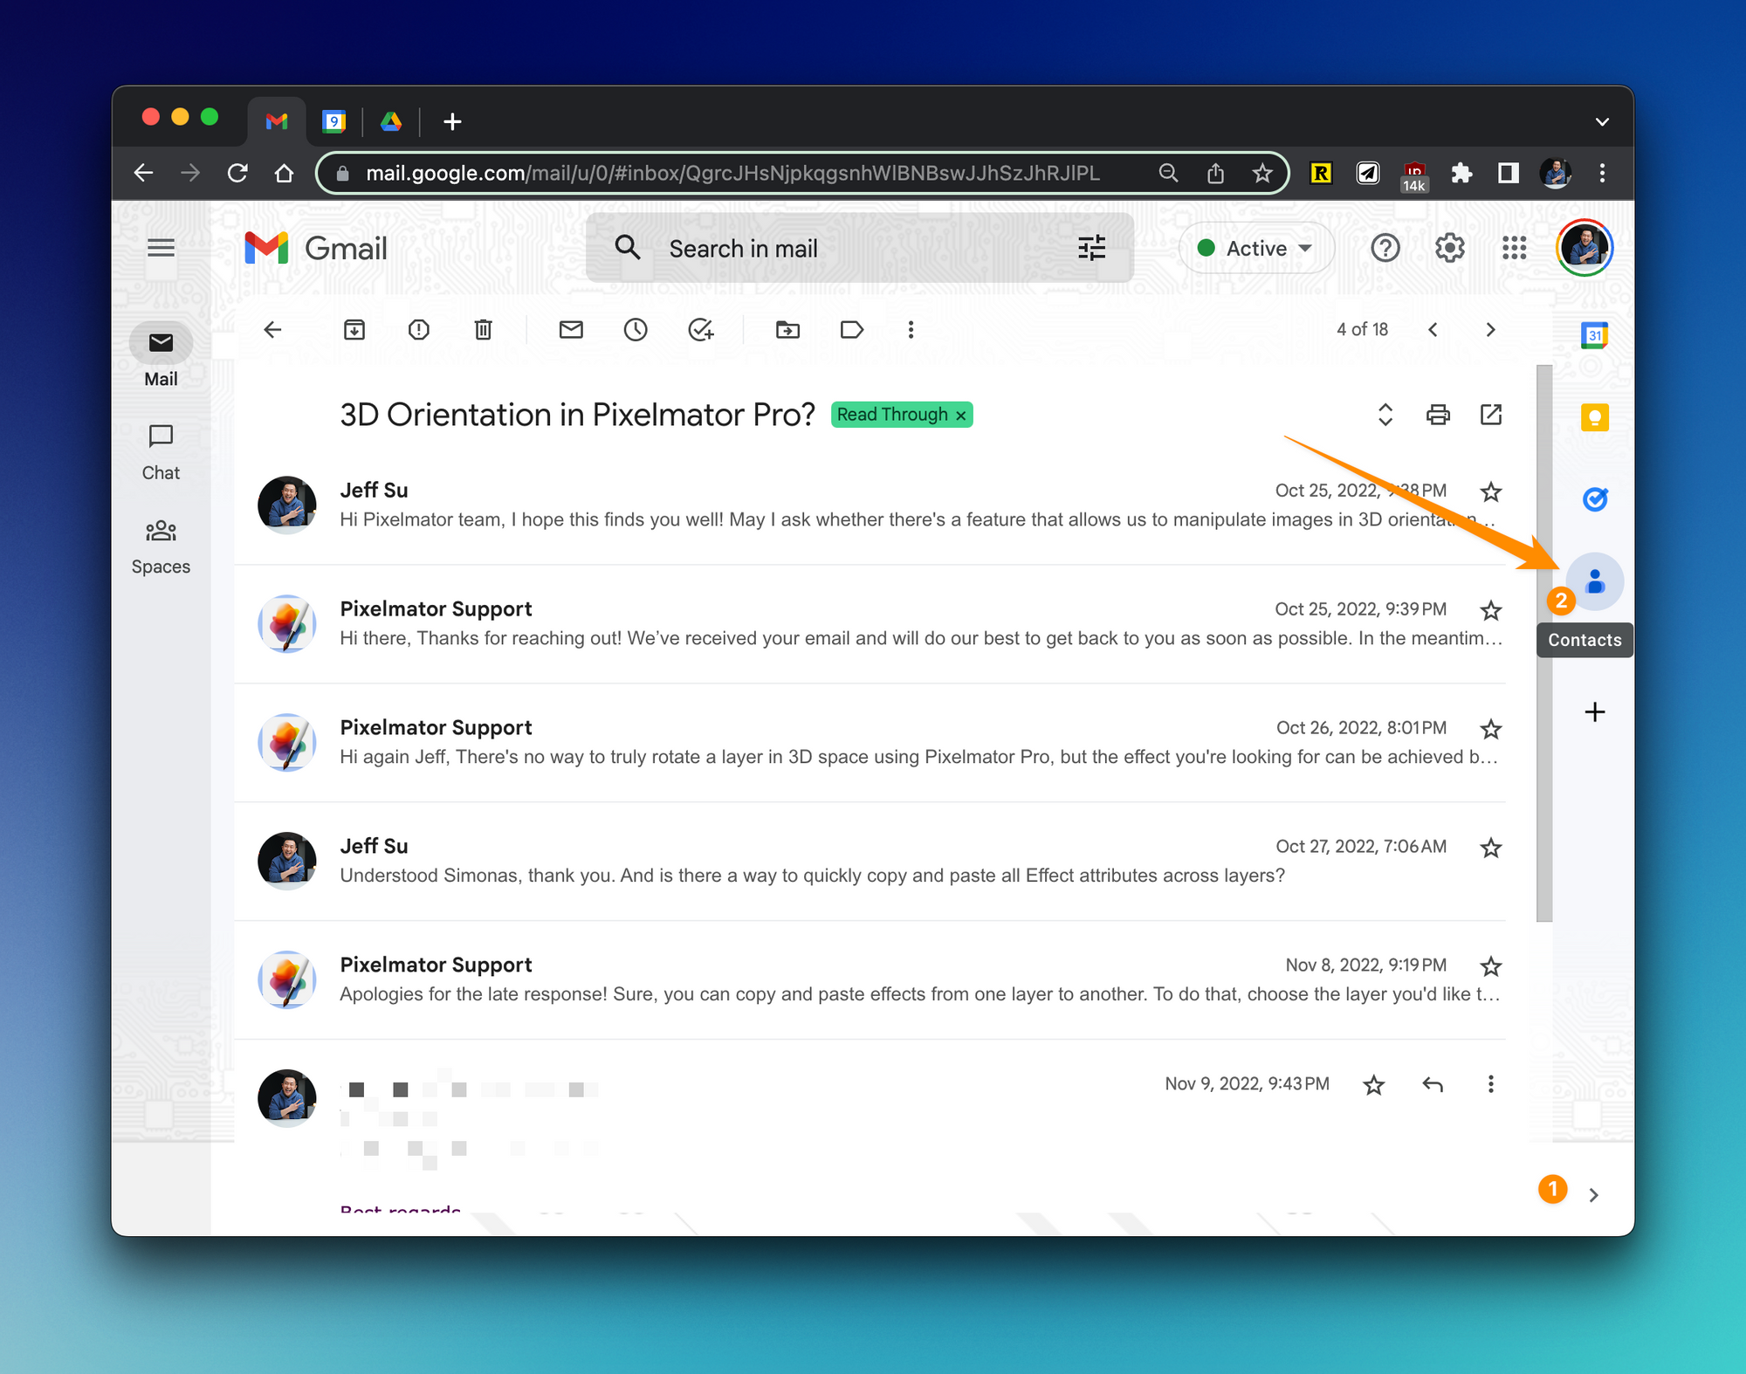The width and height of the screenshot is (1746, 1374).
Task: Open Google Keep side panel
Action: click(x=1595, y=417)
